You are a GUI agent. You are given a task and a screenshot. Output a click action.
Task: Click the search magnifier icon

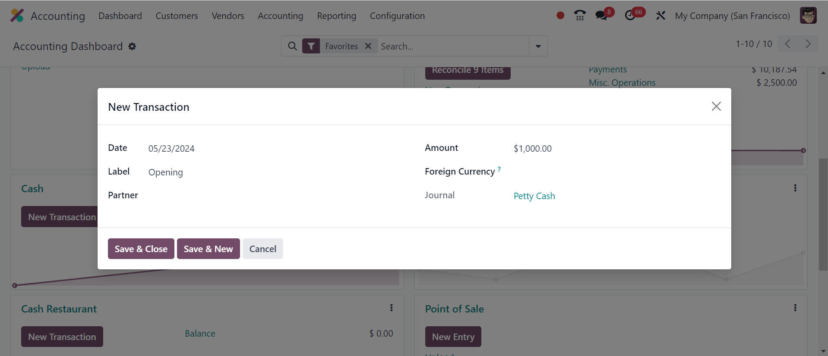click(x=292, y=46)
